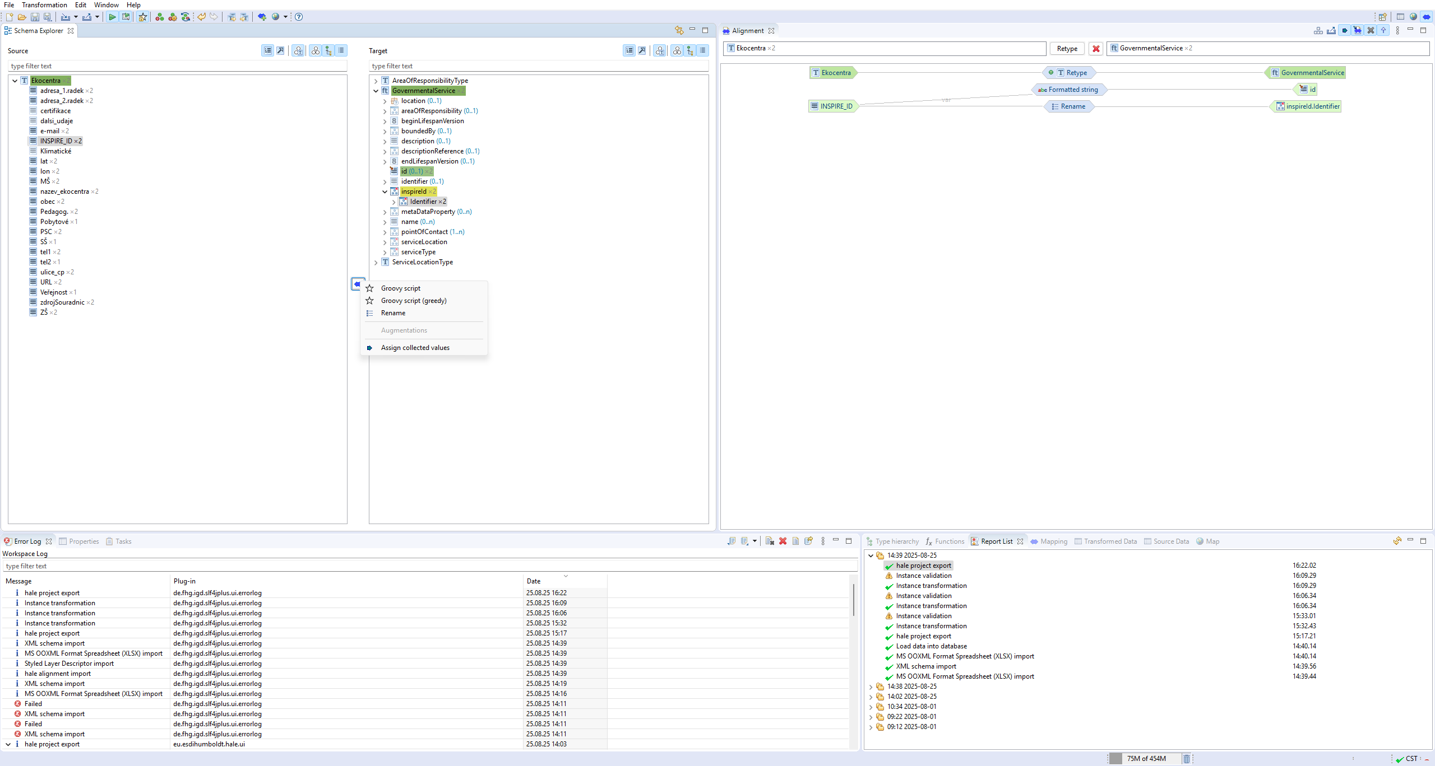Switch to the Transformed Data tab

[x=1110, y=541]
